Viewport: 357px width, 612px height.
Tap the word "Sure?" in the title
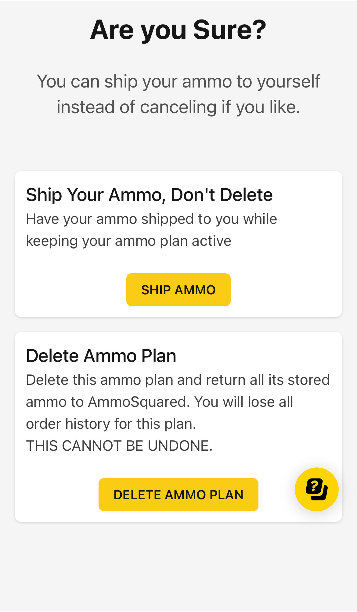click(230, 30)
